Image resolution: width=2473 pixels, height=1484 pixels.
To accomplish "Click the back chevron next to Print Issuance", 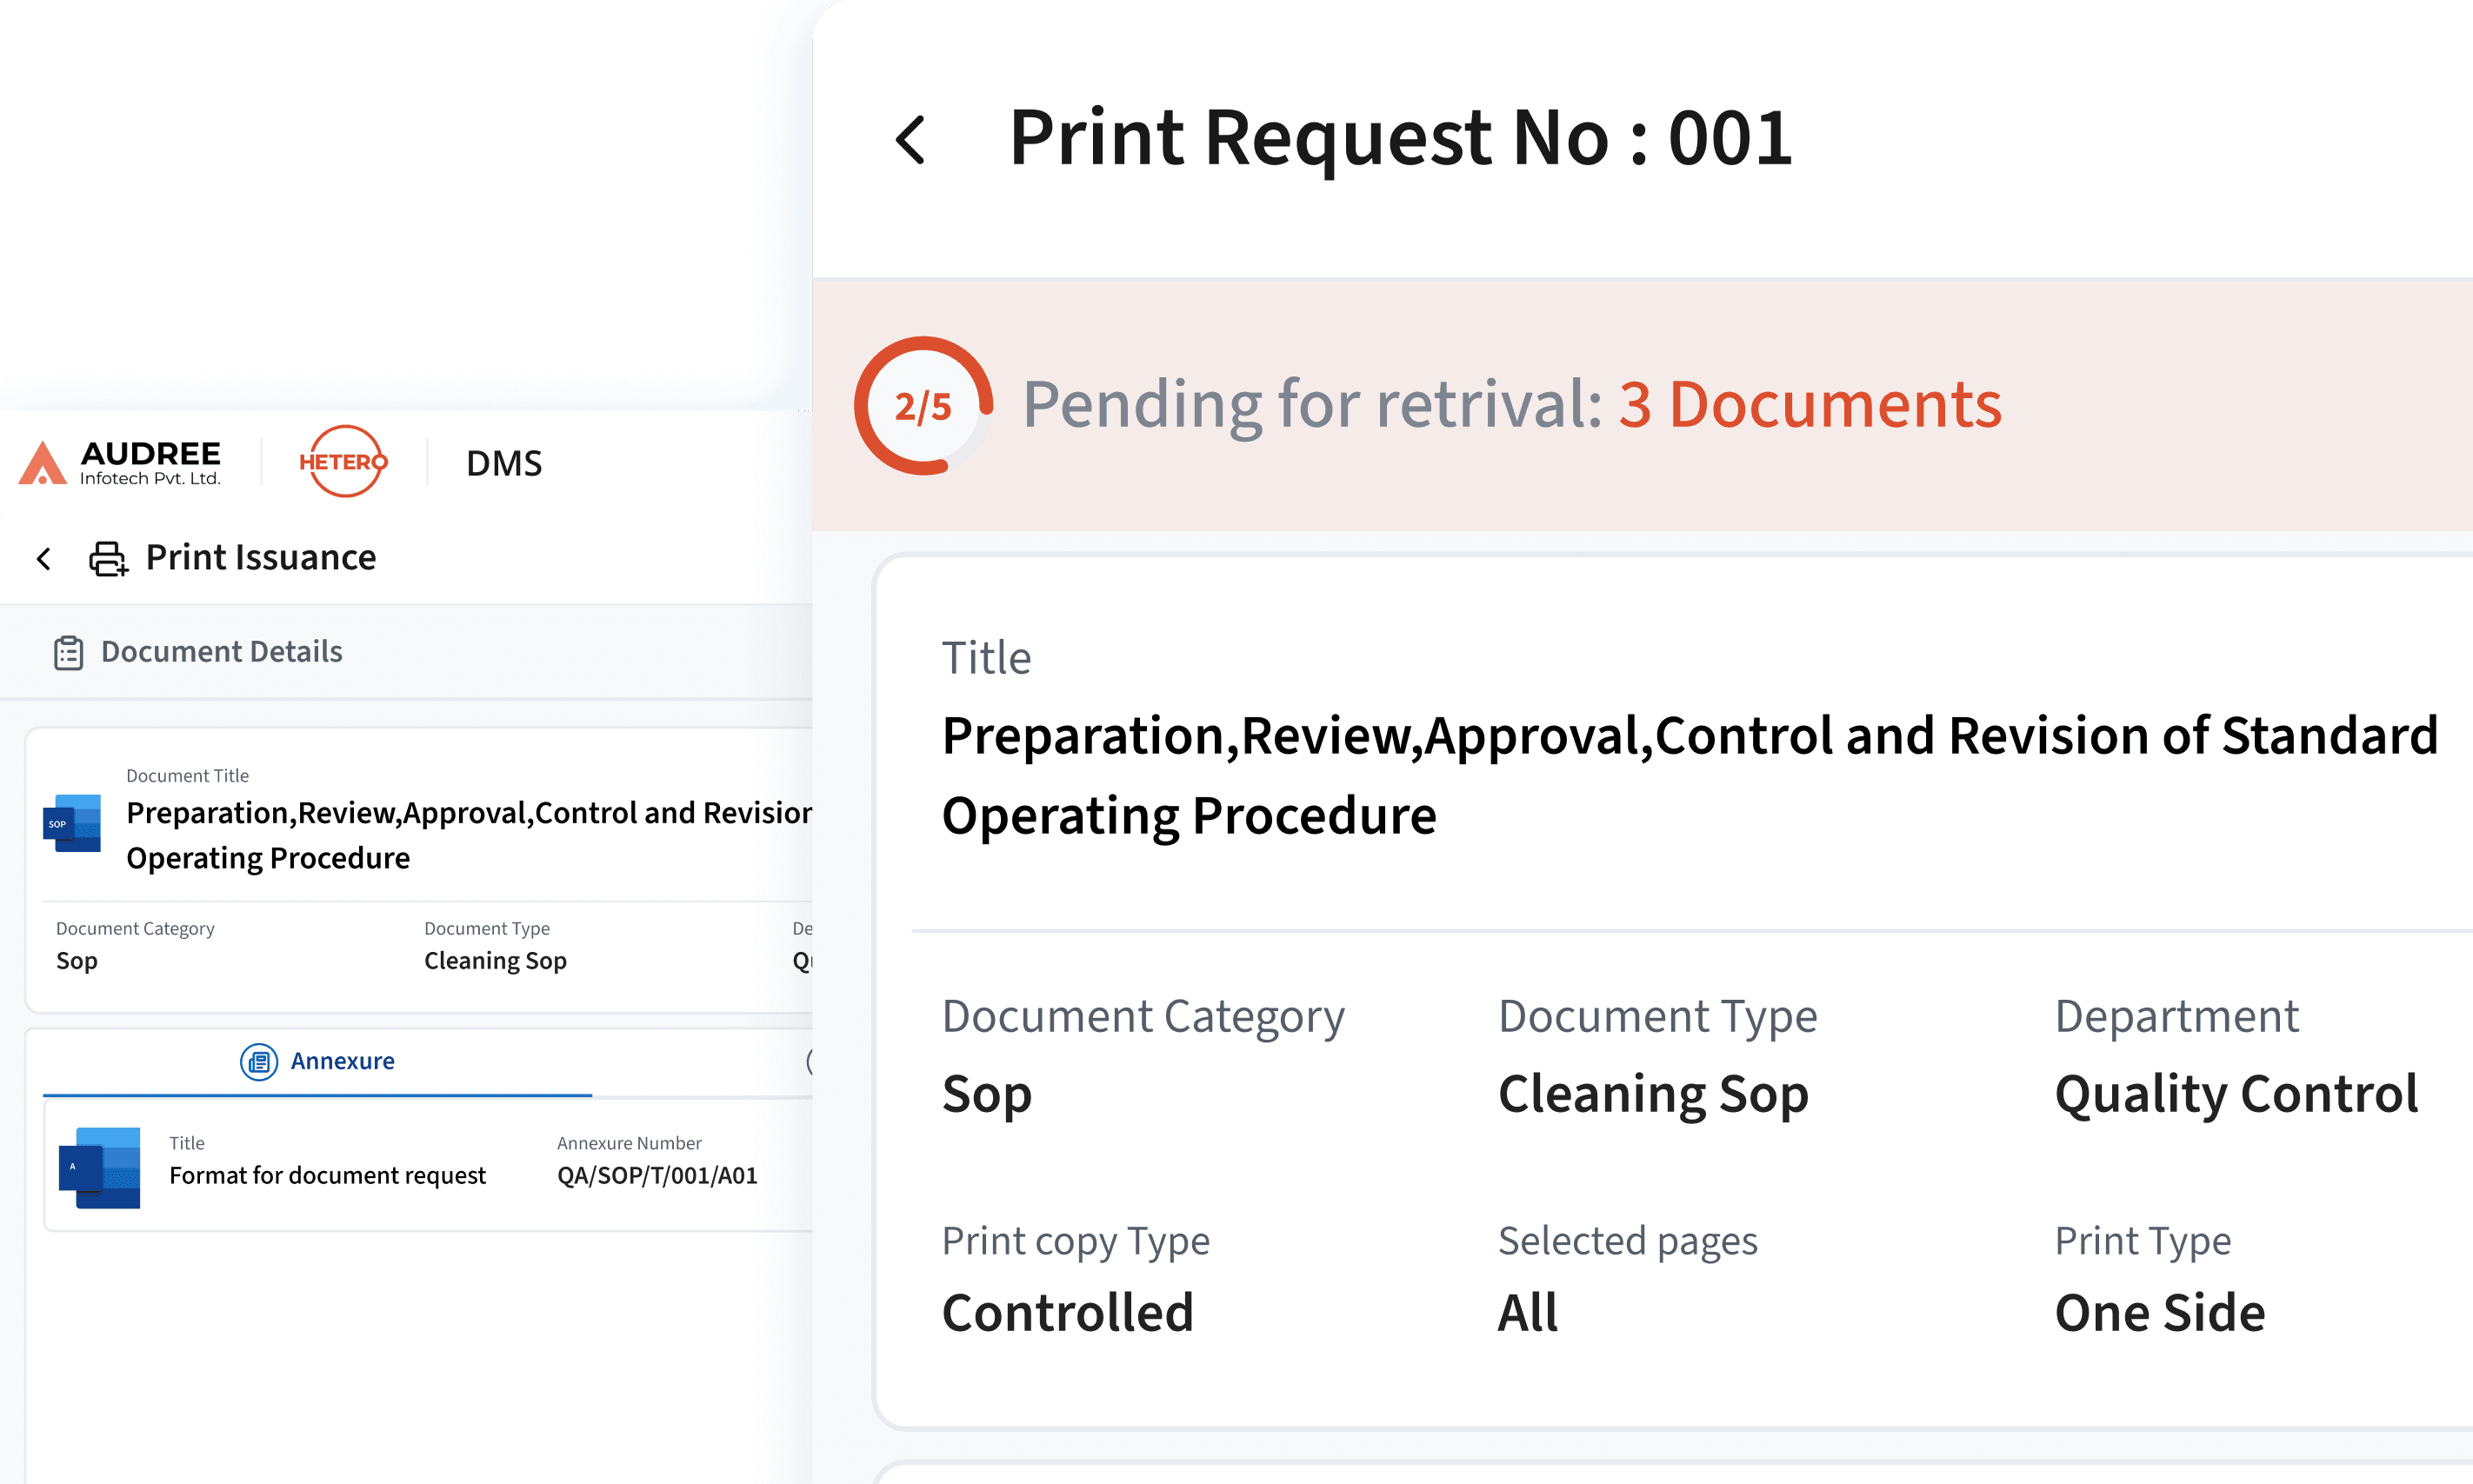I will pyautogui.click(x=44, y=558).
